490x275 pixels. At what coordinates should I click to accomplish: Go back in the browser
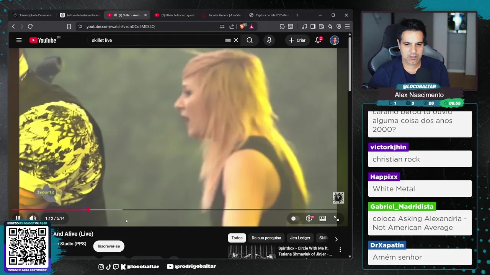(x=13, y=26)
